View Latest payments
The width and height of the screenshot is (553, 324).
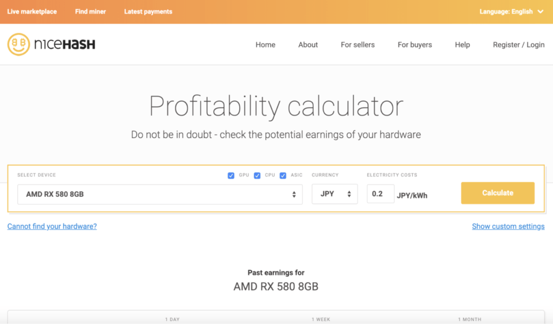pos(148,12)
